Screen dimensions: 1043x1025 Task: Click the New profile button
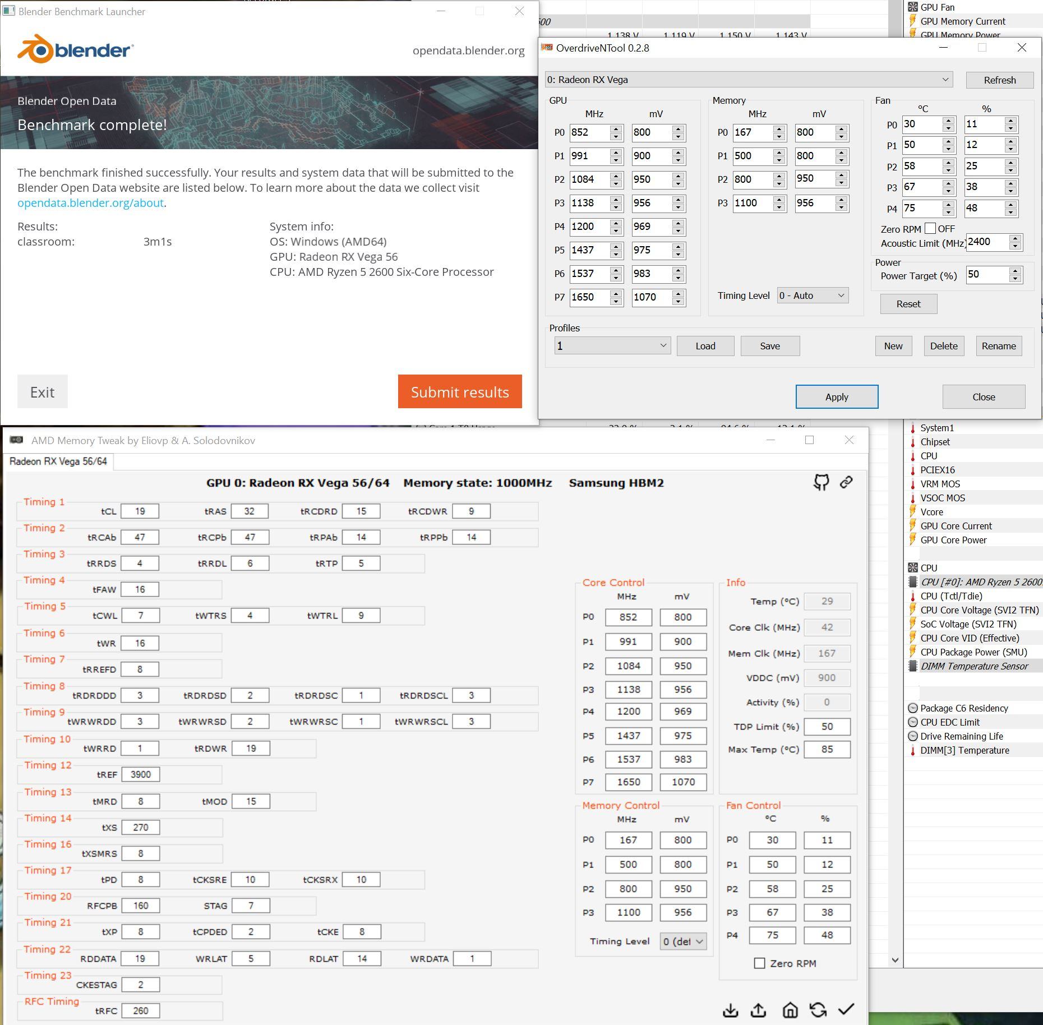[893, 346]
